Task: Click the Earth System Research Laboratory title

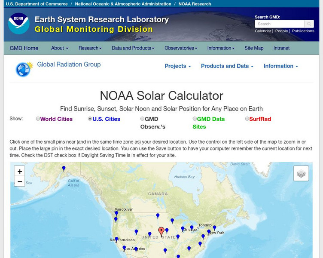Action: (x=102, y=19)
